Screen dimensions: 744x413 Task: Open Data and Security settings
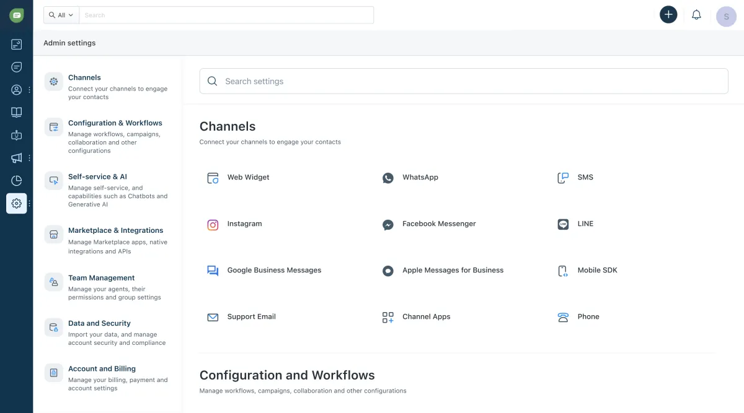coord(99,323)
